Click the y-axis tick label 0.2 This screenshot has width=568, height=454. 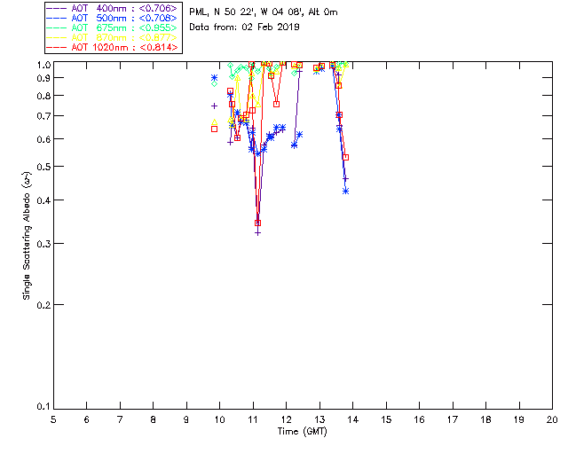click(x=43, y=305)
